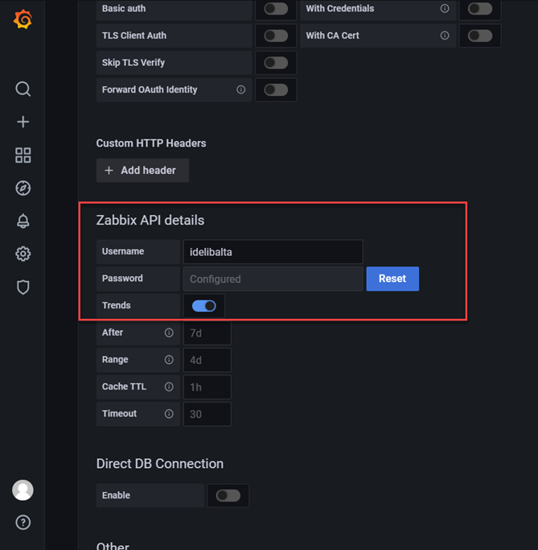Click the Add header button
Screen dimensions: 538x550
pyautogui.click(x=142, y=171)
